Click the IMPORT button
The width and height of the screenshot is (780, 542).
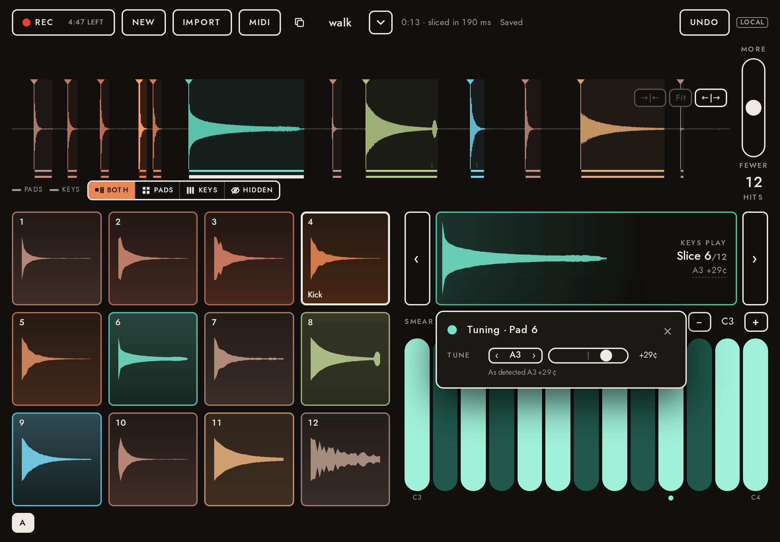(202, 22)
